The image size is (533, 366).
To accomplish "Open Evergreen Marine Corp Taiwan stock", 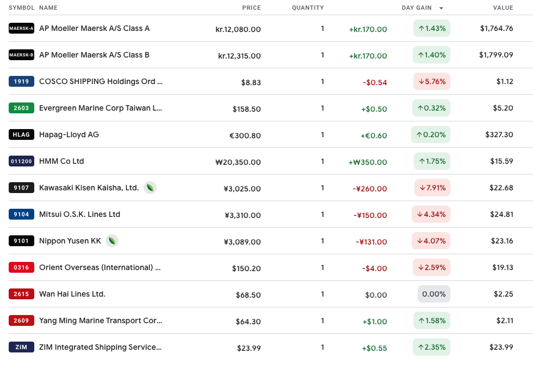I will click(101, 108).
